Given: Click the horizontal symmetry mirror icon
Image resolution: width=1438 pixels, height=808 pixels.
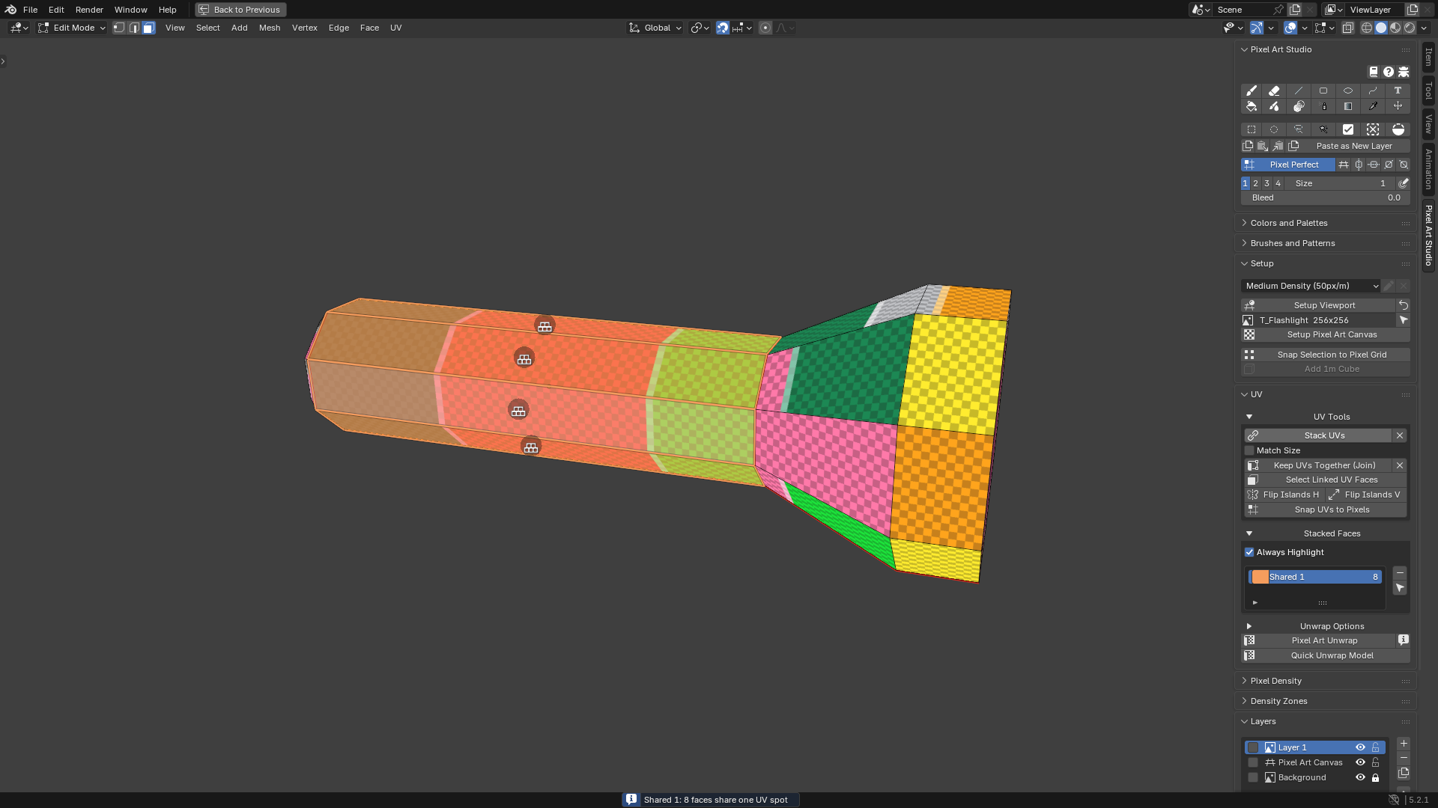Looking at the screenshot, I should (x=1374, y=165).
